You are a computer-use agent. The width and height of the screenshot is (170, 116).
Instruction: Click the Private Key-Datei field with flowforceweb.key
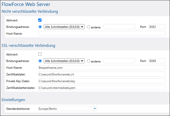pos(102,81)
